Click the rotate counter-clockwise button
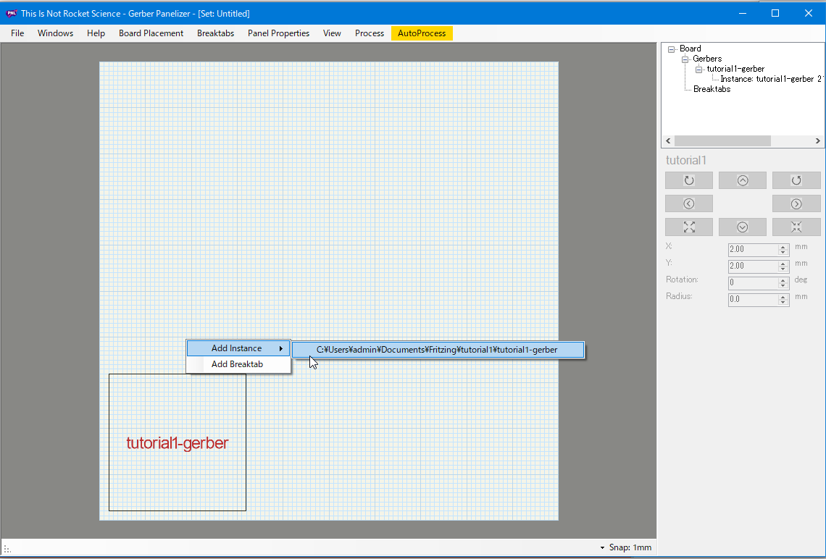The width and height of the screenshot is (826, 559). coord(796,180)
